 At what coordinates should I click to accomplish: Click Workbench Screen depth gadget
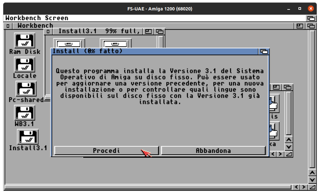(311, 18)
